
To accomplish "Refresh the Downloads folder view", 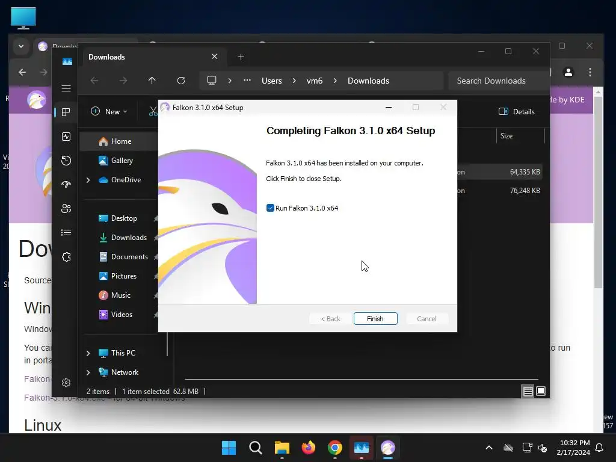I will pos(180,81).
